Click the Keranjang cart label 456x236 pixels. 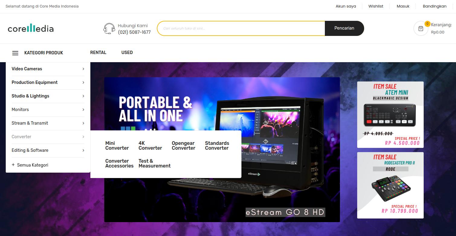pos(441,25)
